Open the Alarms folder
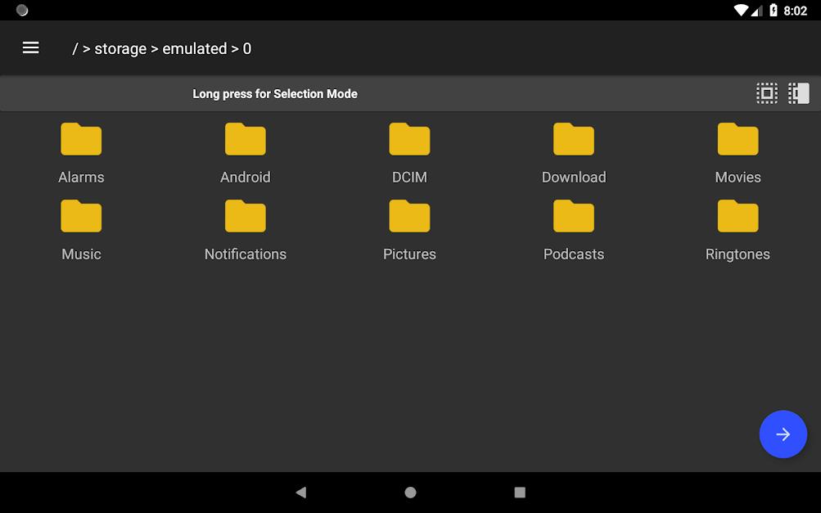 (81, 153)
